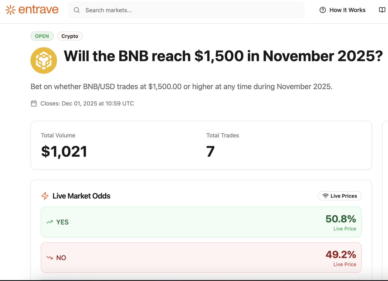Choose the NO outcome row
Viewport: 388px width, 281px height.
pos(201,258)
